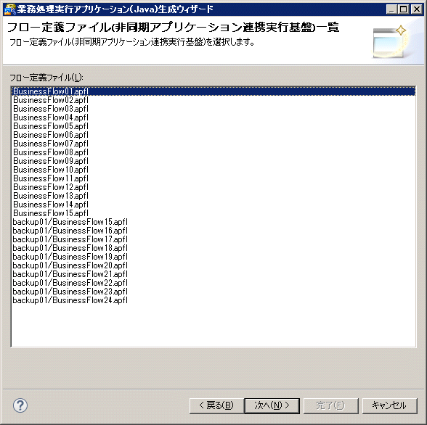Choose backup01/BusinessFlow20.apfl entry
427x425 pixels.
tap(213, 265)
